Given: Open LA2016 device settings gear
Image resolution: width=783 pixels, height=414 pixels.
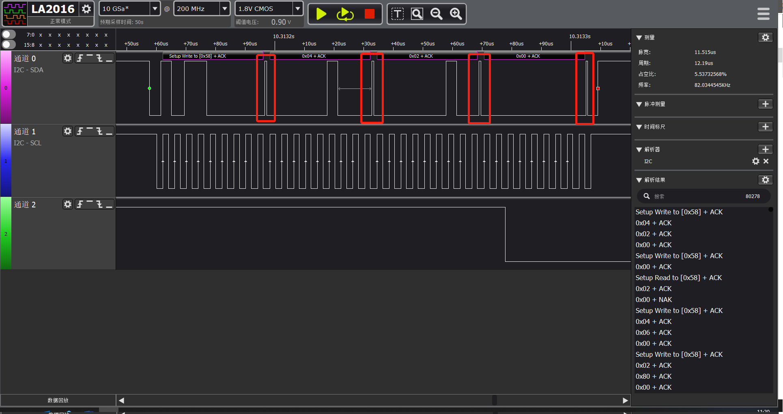Looking at the screenshot, I should point(86,9).
